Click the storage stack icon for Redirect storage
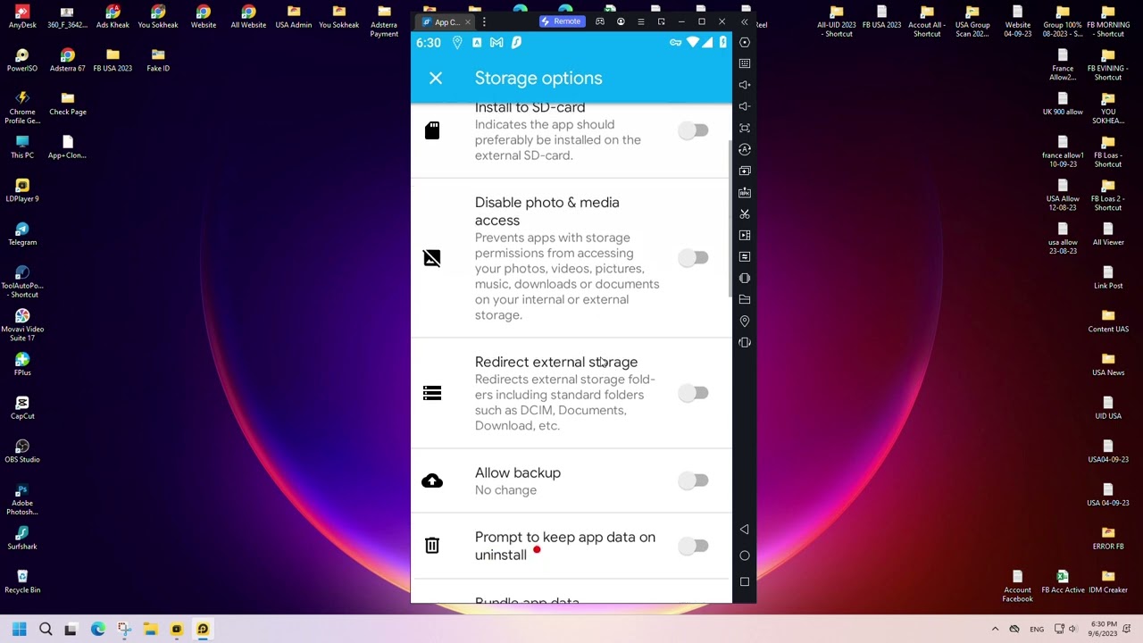Image resolution: width=1143 pixels, height=643 pixels. click(x=432, y=394)
